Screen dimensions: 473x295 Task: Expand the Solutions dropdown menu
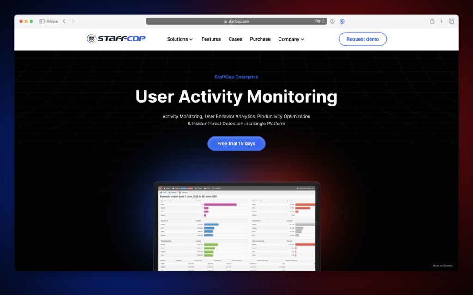[x=180, y=39]
